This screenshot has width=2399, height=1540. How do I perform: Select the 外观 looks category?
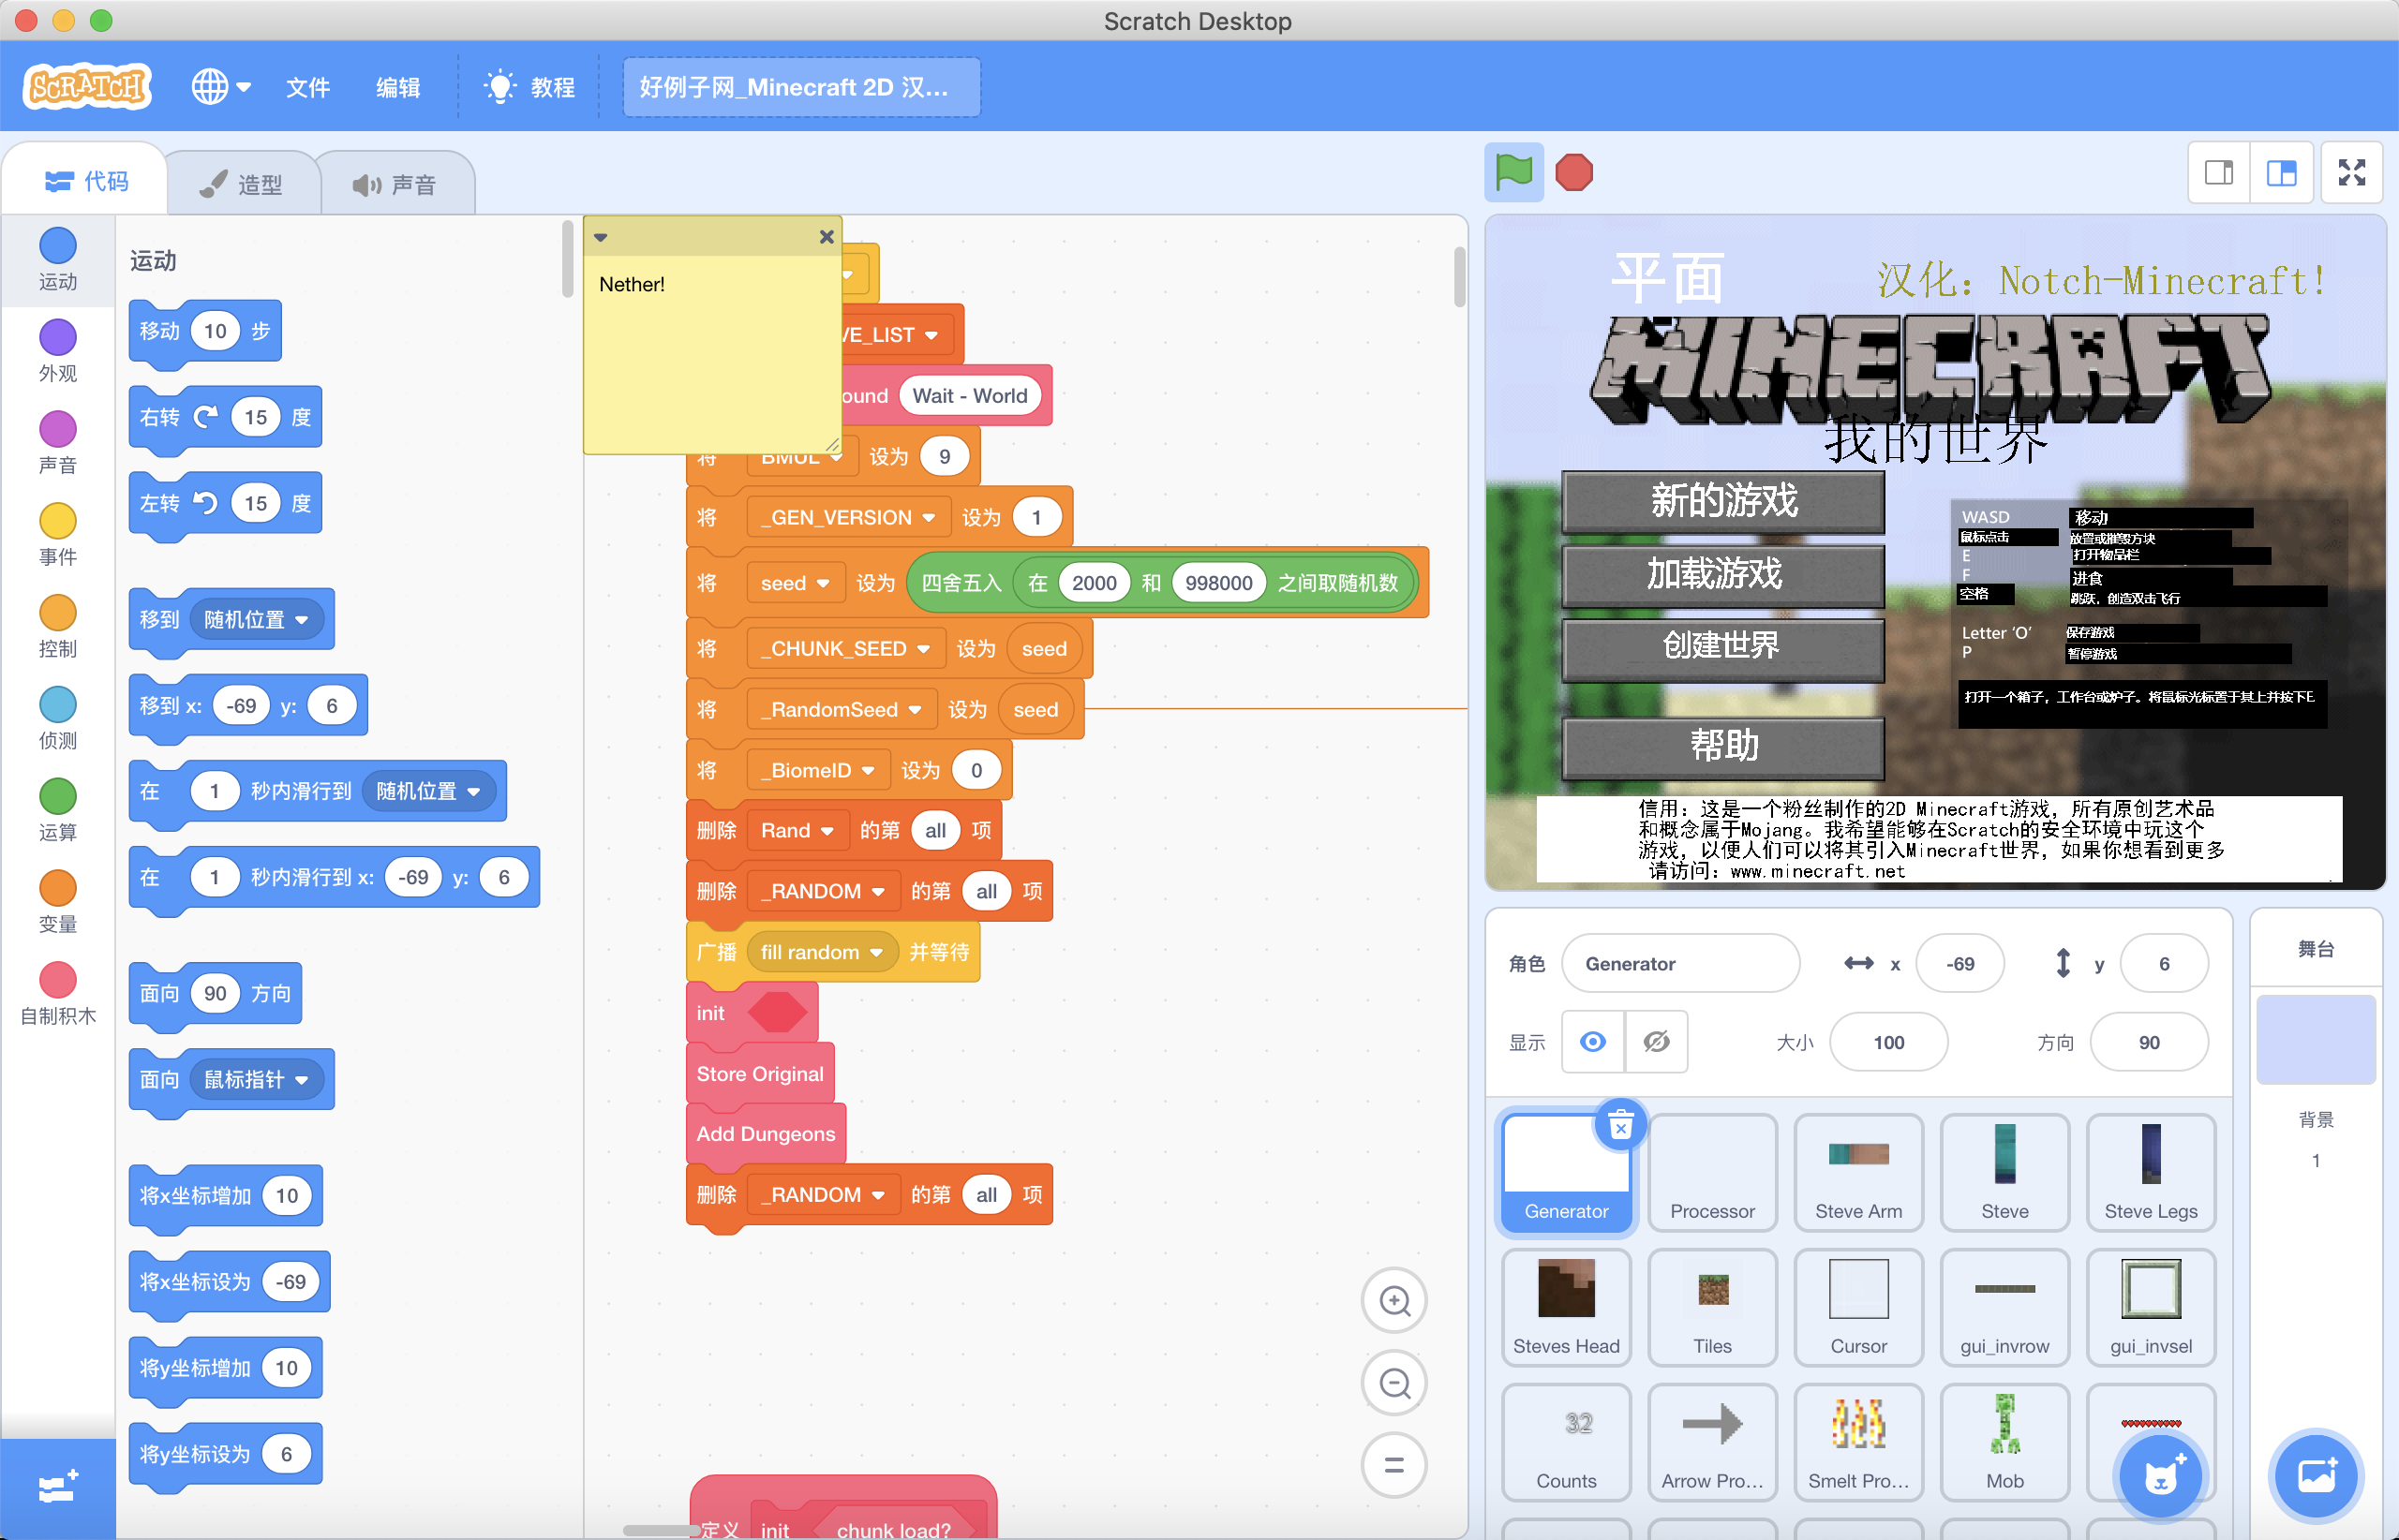point(57,352)
